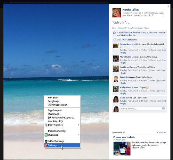The height and width of the screenshot is (160, 173).
Task: Click the comment bubble icon near View more comments
Action: (115, 40)
